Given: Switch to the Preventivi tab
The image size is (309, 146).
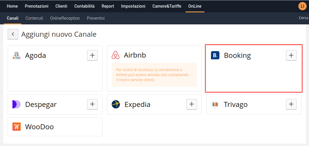Looking at the screenshot, I should 96,18.
